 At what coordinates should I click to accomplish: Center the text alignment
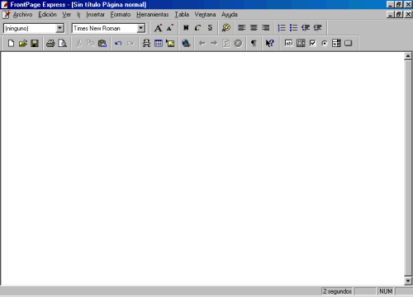pos(254,28)
